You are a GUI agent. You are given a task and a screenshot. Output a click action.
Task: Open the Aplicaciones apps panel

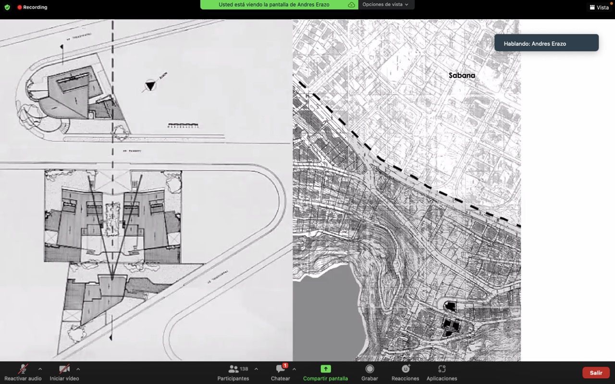click(x=442, y=372)
